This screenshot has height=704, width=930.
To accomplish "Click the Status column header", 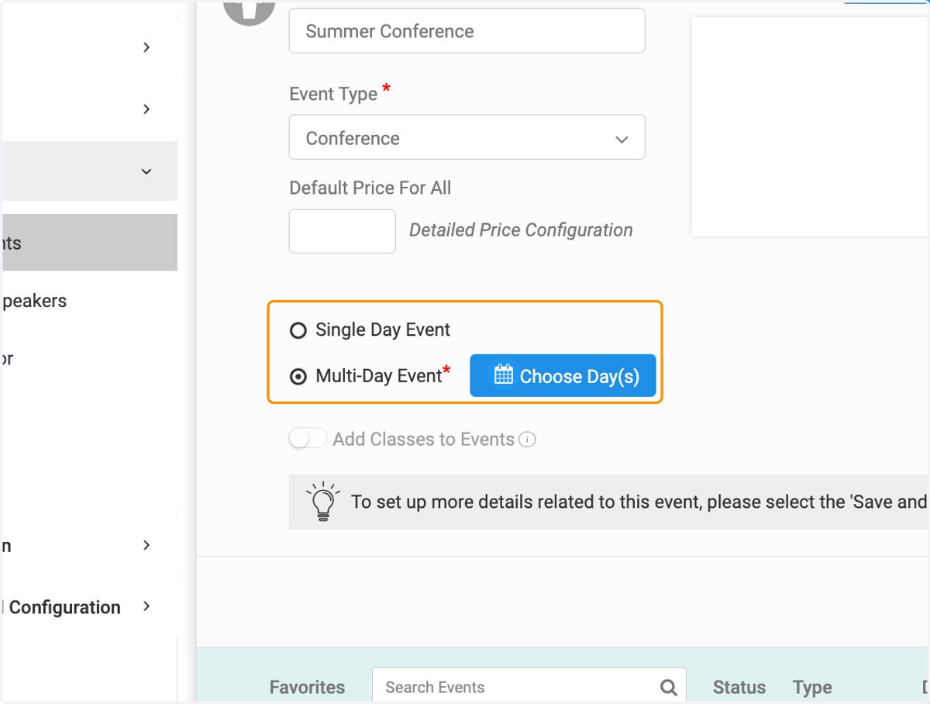I will (x=739, y=687).
